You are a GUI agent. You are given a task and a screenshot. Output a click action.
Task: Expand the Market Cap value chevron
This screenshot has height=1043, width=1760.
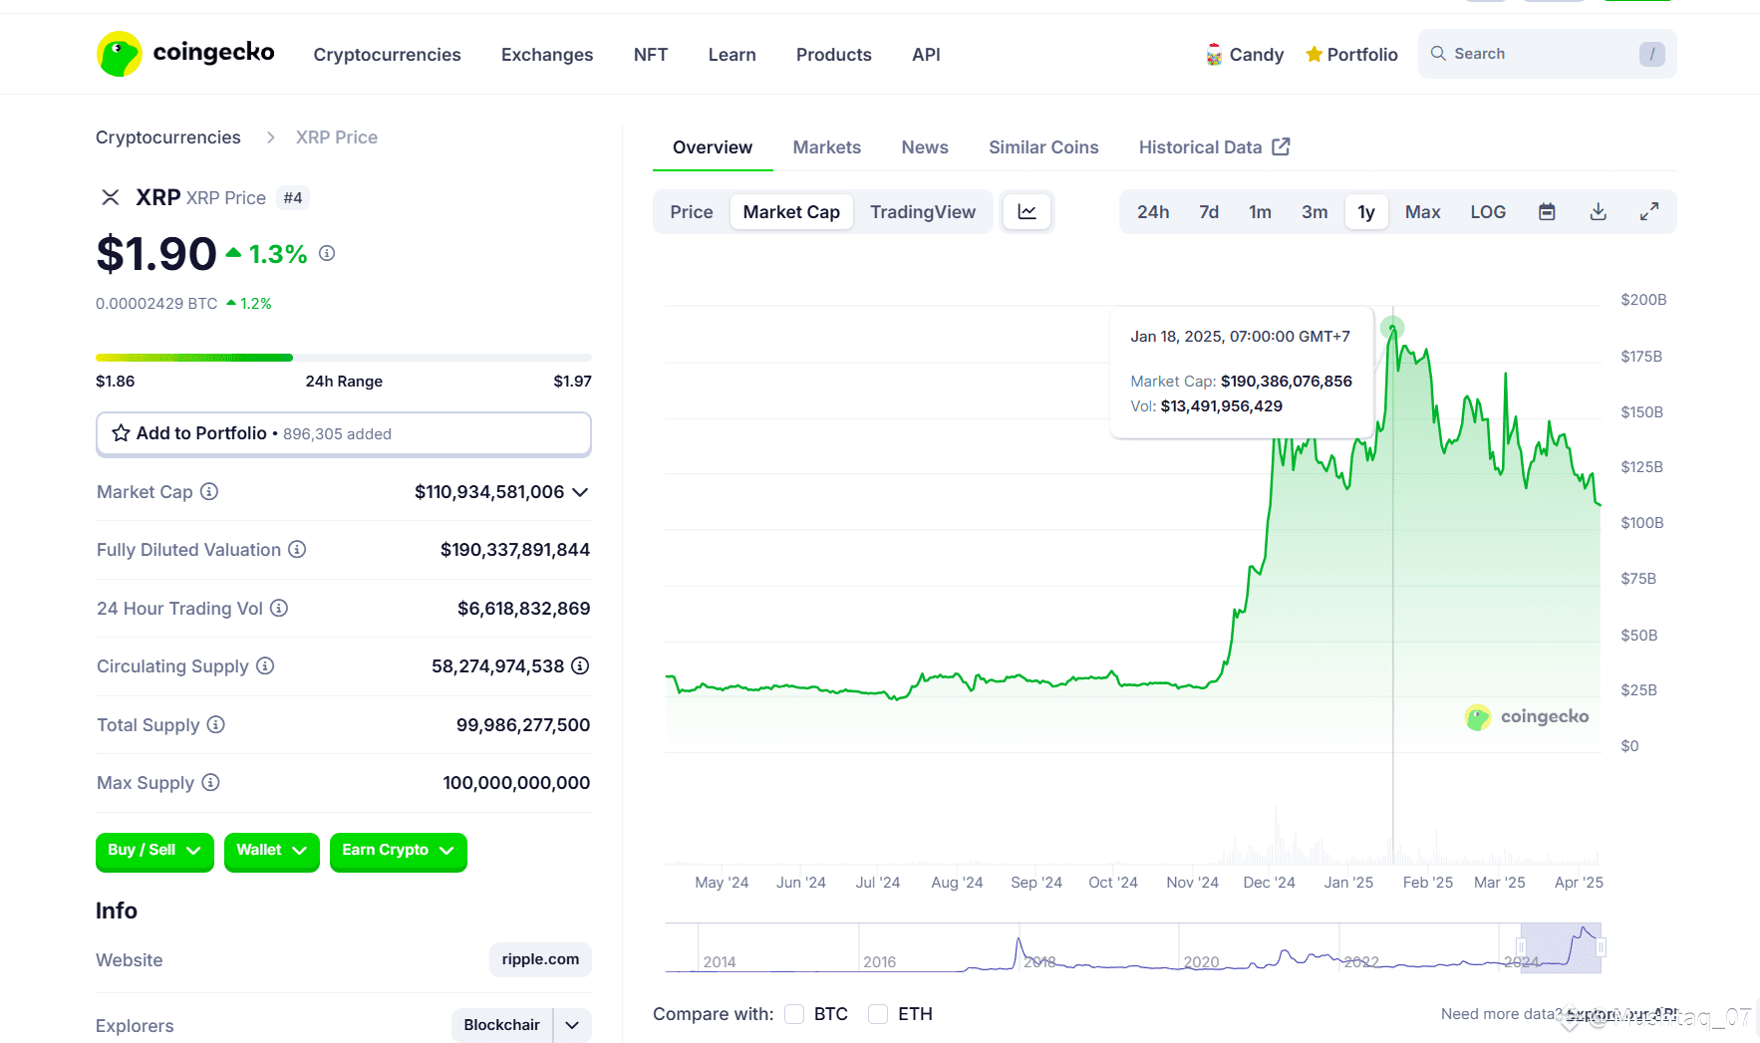[580, 492]
